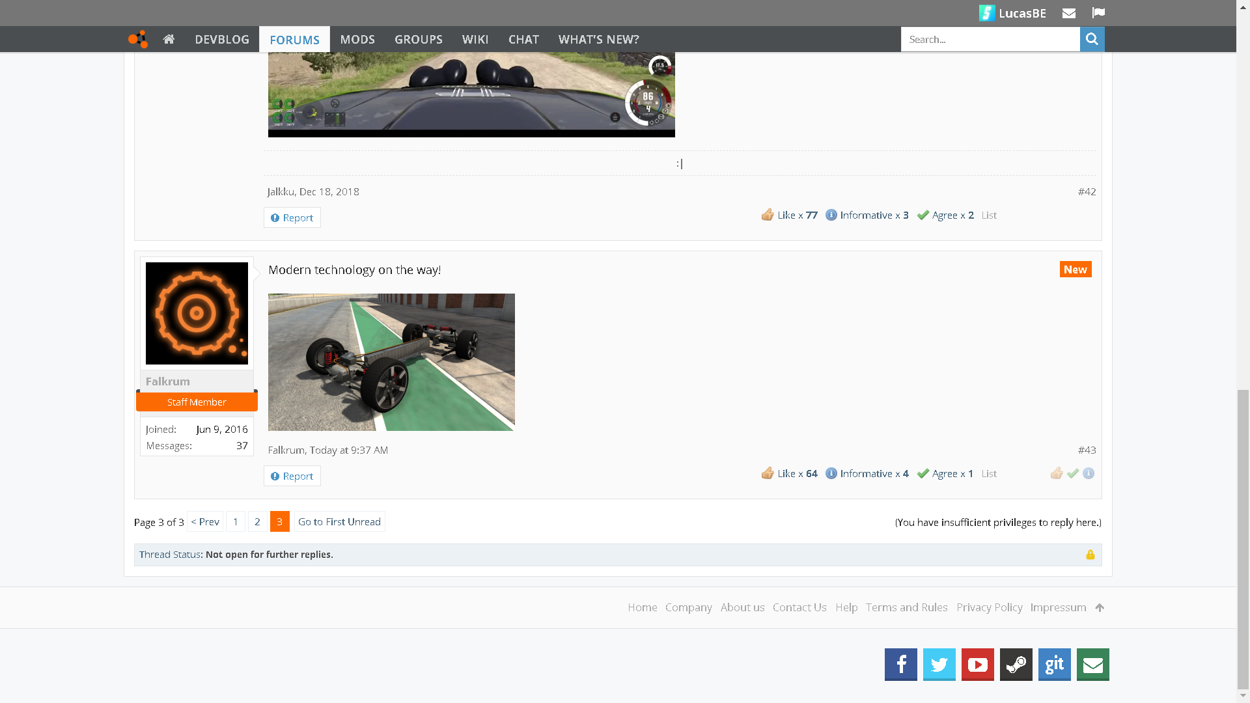
Task: Open inbox envelope icon in top bar
Action: pyautogui.click(x=1068, y=13)
